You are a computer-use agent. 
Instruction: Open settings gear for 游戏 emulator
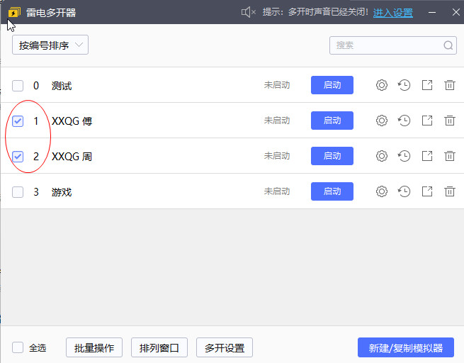(x=382, y=191)
